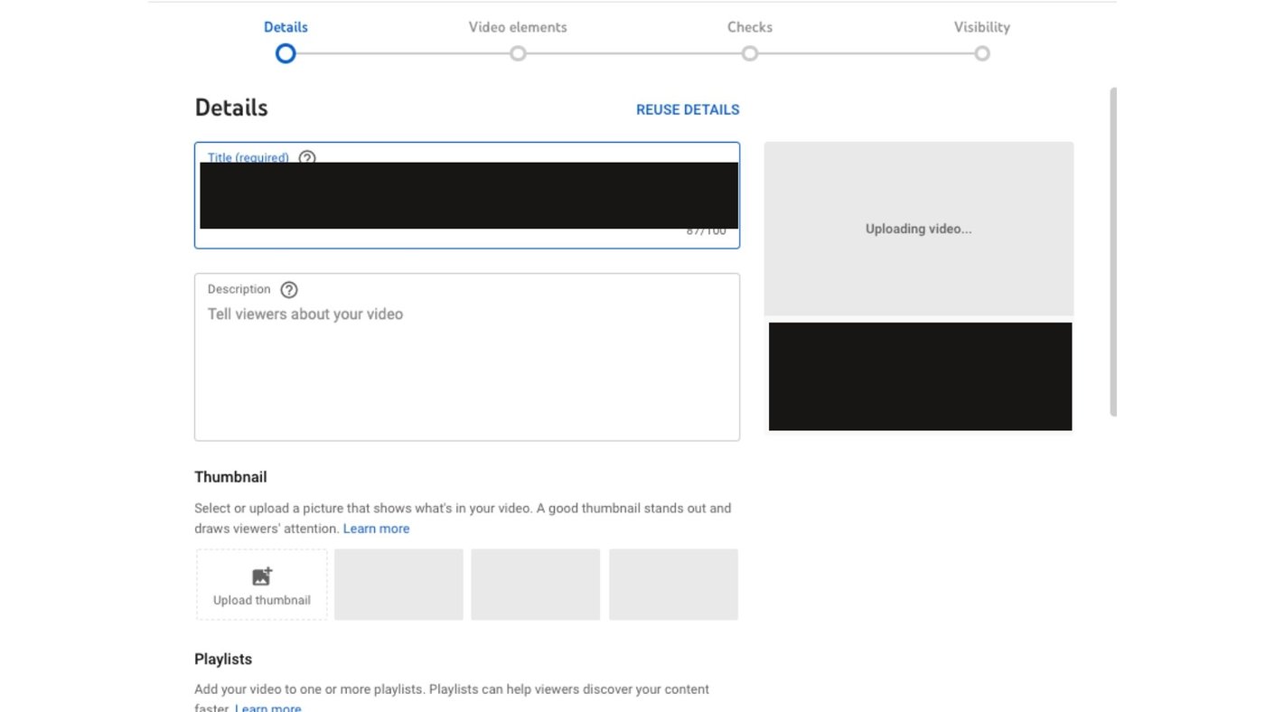Click the Visibility step circle indicator

coord(982,53)
